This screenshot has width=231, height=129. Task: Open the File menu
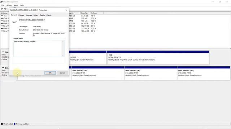(x=3, y=5)
